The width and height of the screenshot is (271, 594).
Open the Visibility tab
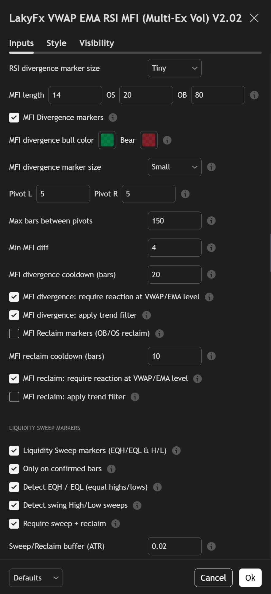(x=96, y=43)
